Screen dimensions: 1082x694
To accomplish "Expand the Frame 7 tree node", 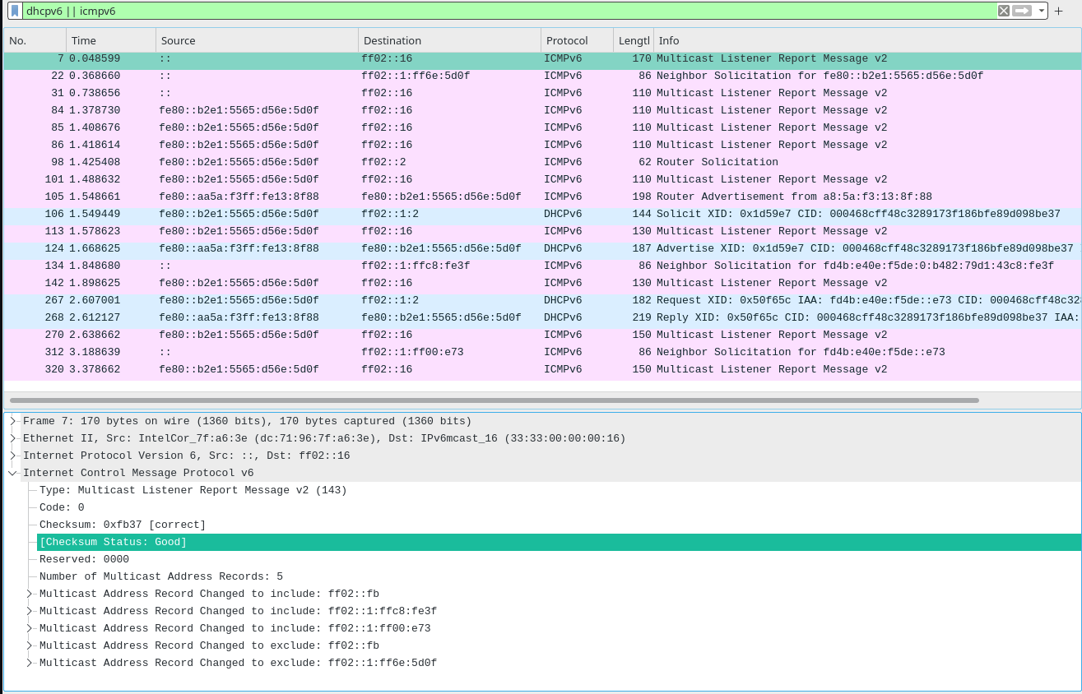I will click(x=13, y=421).
